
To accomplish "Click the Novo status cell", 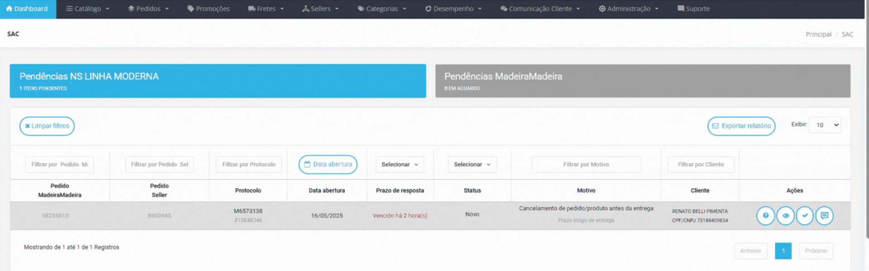I will pos(472,215).
